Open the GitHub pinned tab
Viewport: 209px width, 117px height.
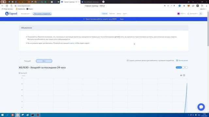coord(36,2)
